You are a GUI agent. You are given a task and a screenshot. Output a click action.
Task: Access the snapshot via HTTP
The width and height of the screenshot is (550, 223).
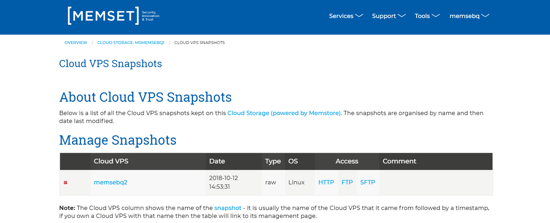coord(326,183)
